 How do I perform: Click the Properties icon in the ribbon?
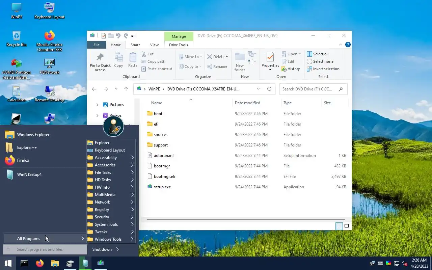coord(270,61)
